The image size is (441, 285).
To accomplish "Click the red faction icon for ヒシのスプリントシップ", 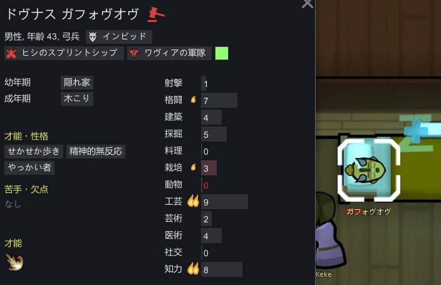I will coord(11,53).
